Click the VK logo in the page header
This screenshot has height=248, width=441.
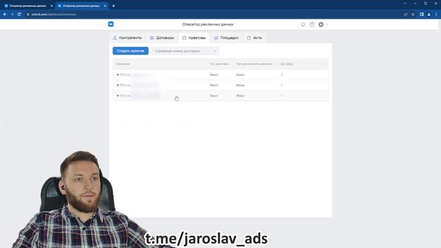coord(111,24)
